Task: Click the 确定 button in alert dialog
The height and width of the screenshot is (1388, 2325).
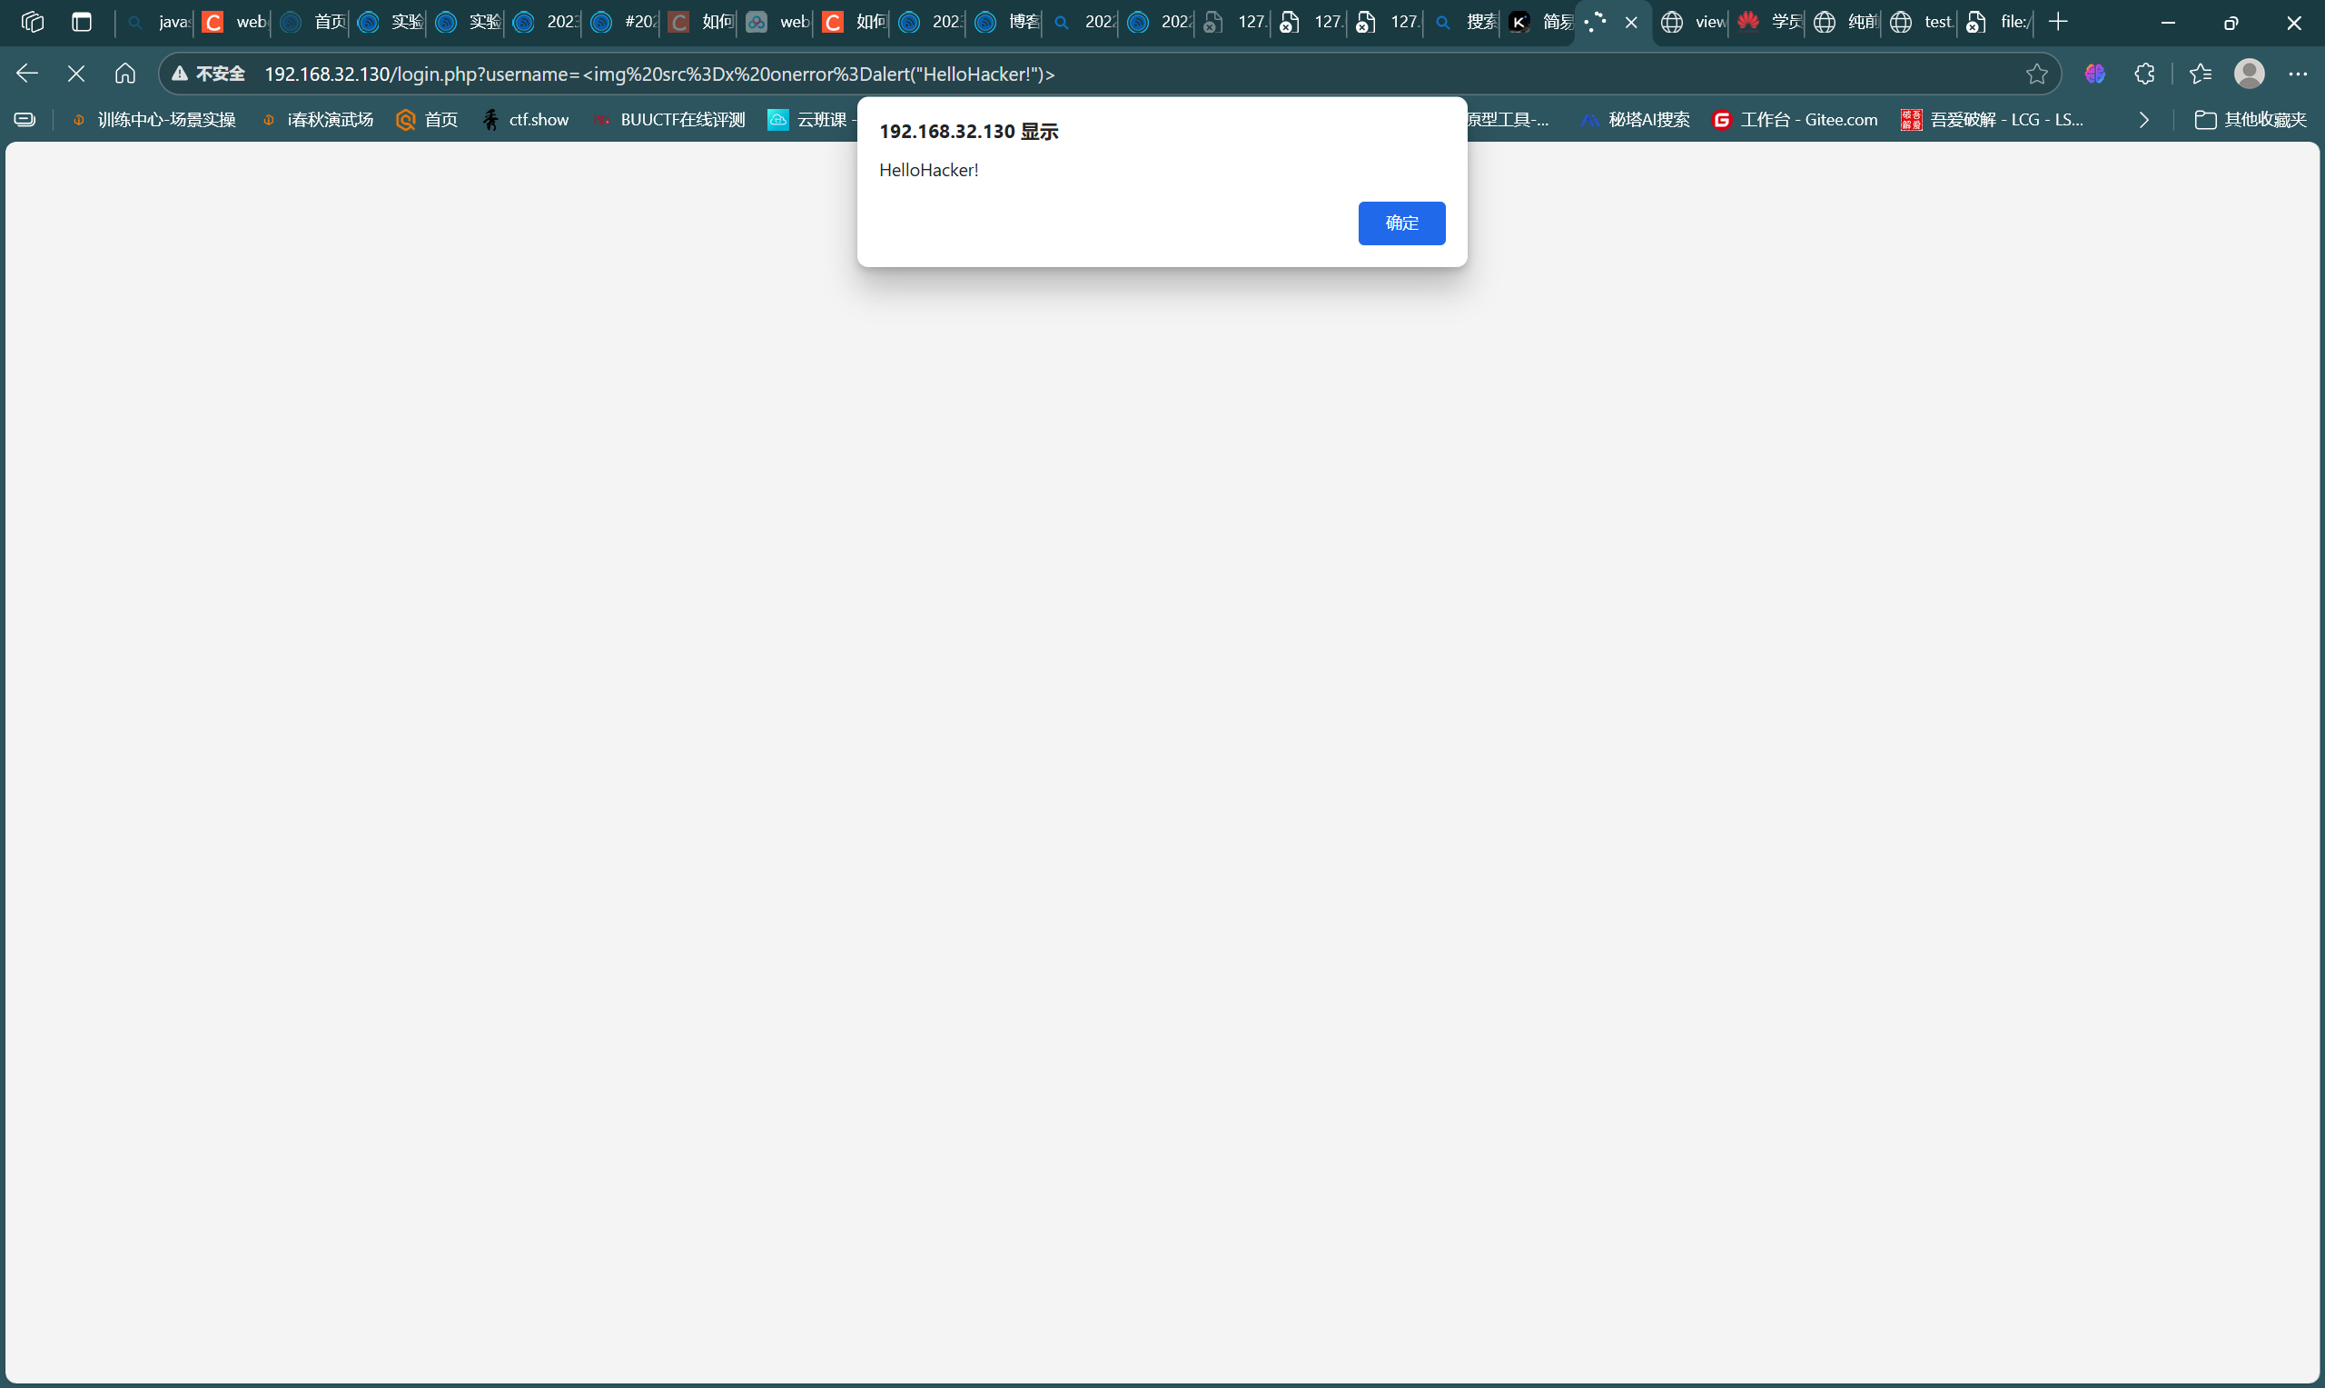Action: 1400,223
